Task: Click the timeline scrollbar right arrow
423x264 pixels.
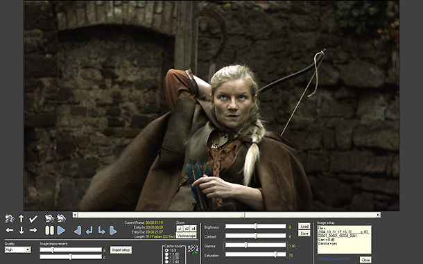Action: coord(378,215)
